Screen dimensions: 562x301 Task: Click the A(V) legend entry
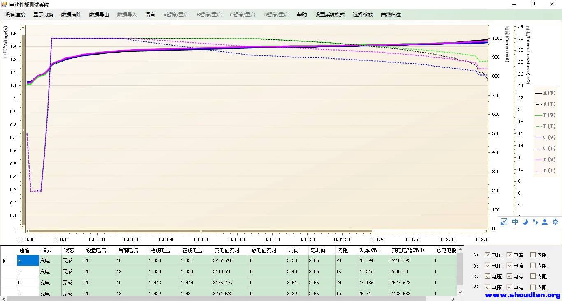point(546,93)
